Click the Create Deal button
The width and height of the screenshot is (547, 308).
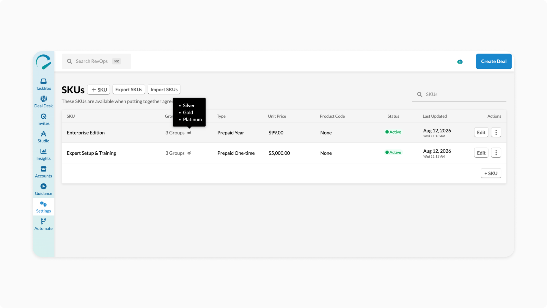pyautogui.click(x=494, y=61)
